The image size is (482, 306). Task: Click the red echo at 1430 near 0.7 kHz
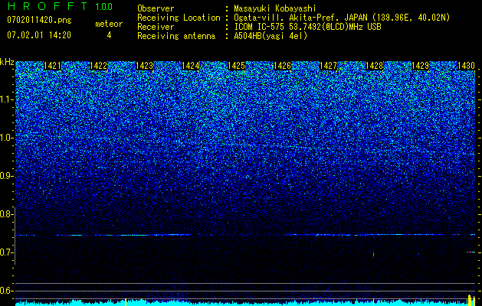(471, 252)
